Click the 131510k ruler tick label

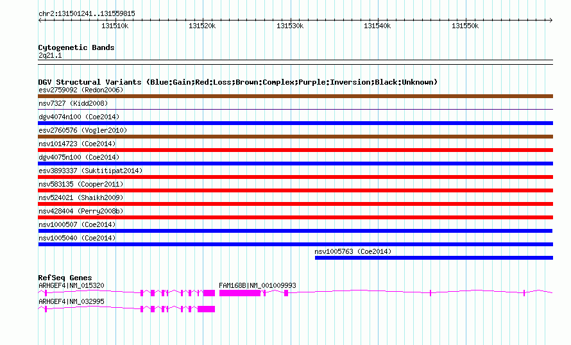coord(115,26)
